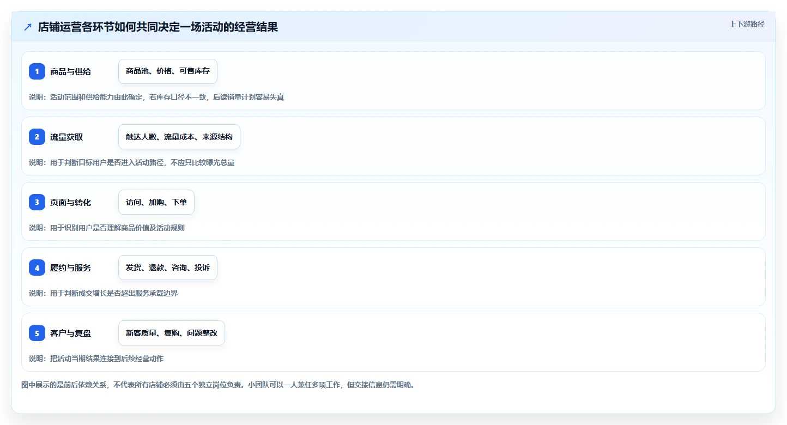This screenshot has width=787, height=425.
Task: Click the note about 服务承载边界
Action: pyautogui.click(x=104, y=293)
